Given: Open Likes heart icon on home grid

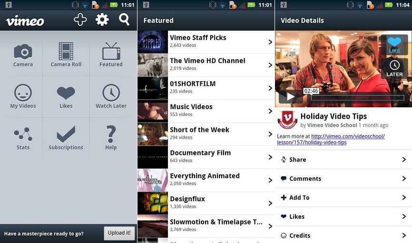Looking at the screenshot, I should click(66, 93).
